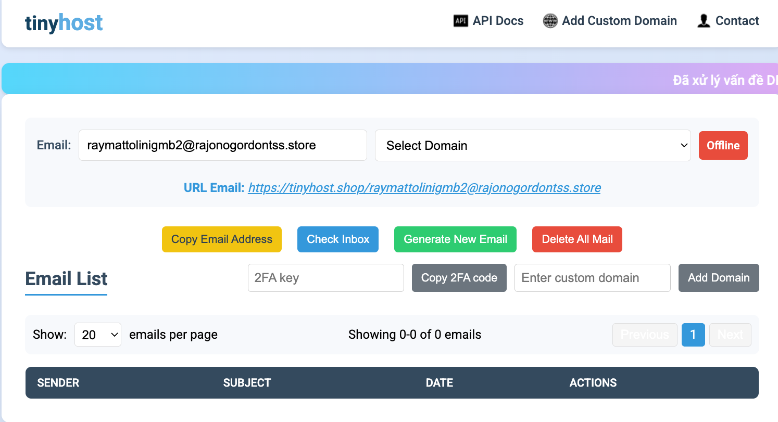Click Add Custom Domain in the header

pyautogui.click(x=619, y=21)
